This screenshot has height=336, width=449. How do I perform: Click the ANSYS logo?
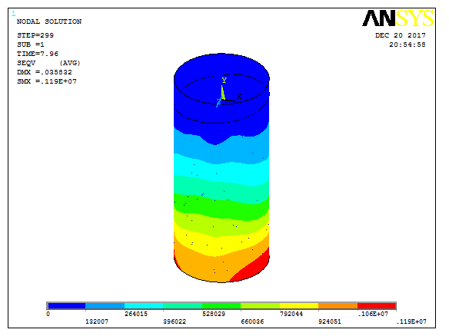[398, 18]
